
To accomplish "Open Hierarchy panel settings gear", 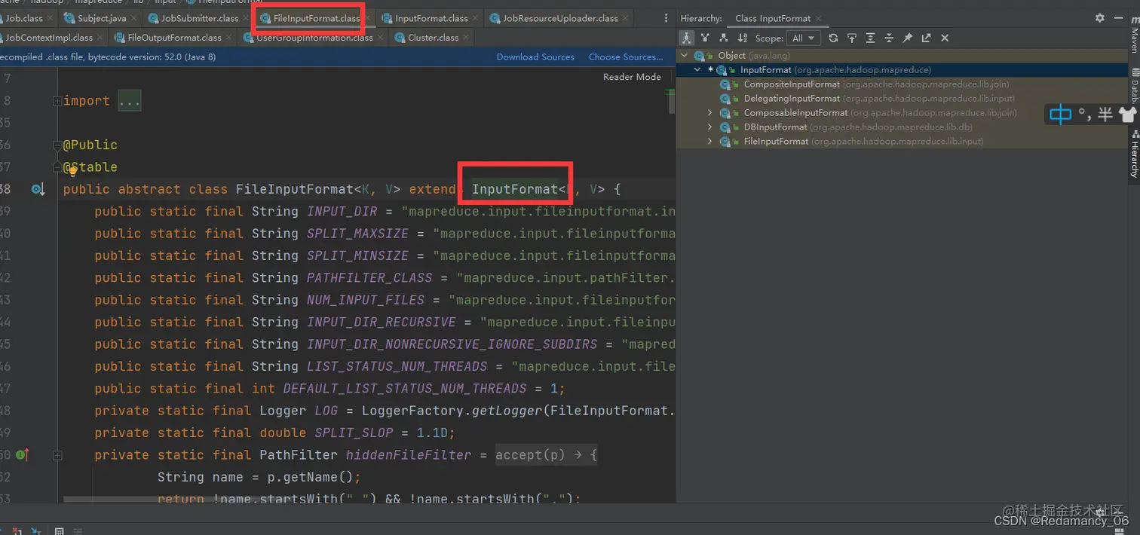I will (x=1099, y=17).
